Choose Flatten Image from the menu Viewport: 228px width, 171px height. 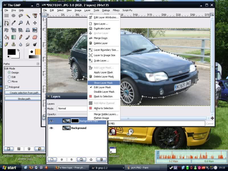point(104,118)
